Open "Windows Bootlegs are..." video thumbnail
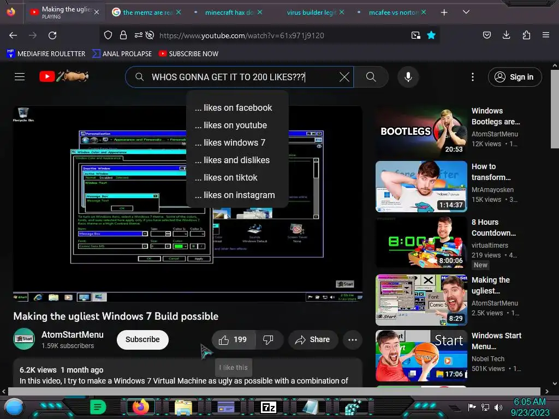Image resolution: width=559 pixels, height=419 pixels. tap(421, 131)
